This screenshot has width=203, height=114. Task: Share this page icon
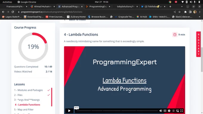click(x=175, y=12)
